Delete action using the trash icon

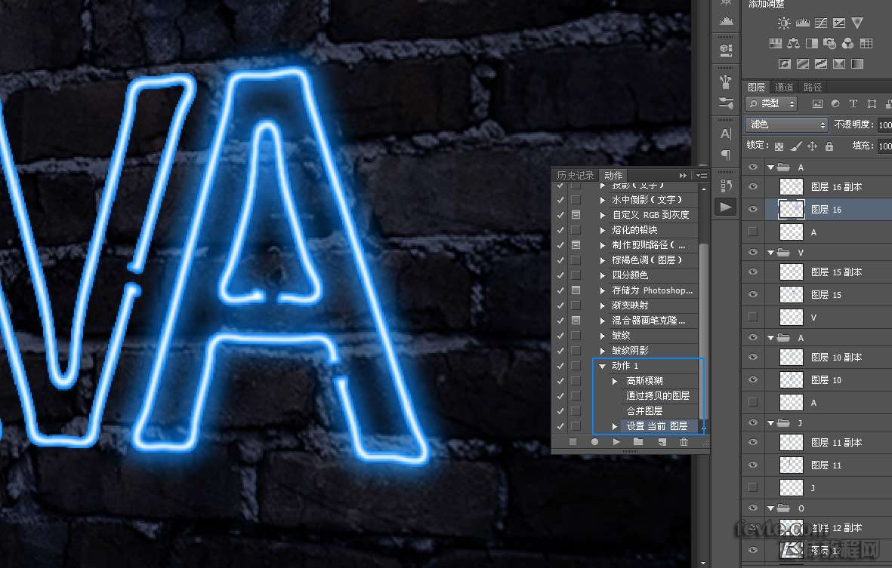point(684,442)
